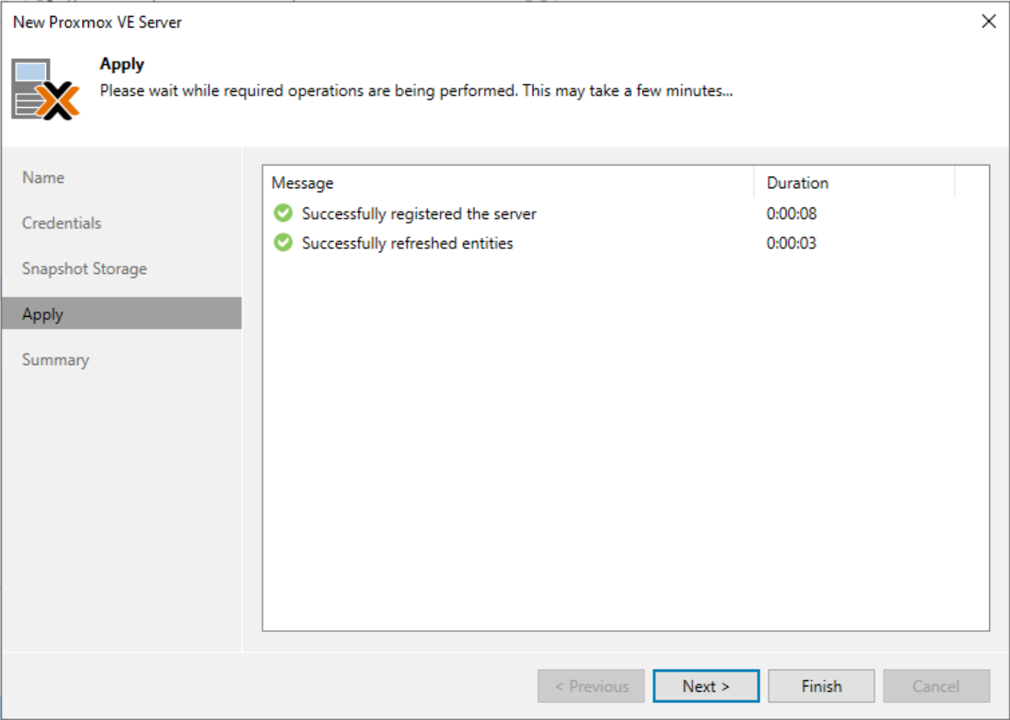Click the Message column header
Image resolution: width=1010 pixels, height=720 pixels.
pos(303,183)
